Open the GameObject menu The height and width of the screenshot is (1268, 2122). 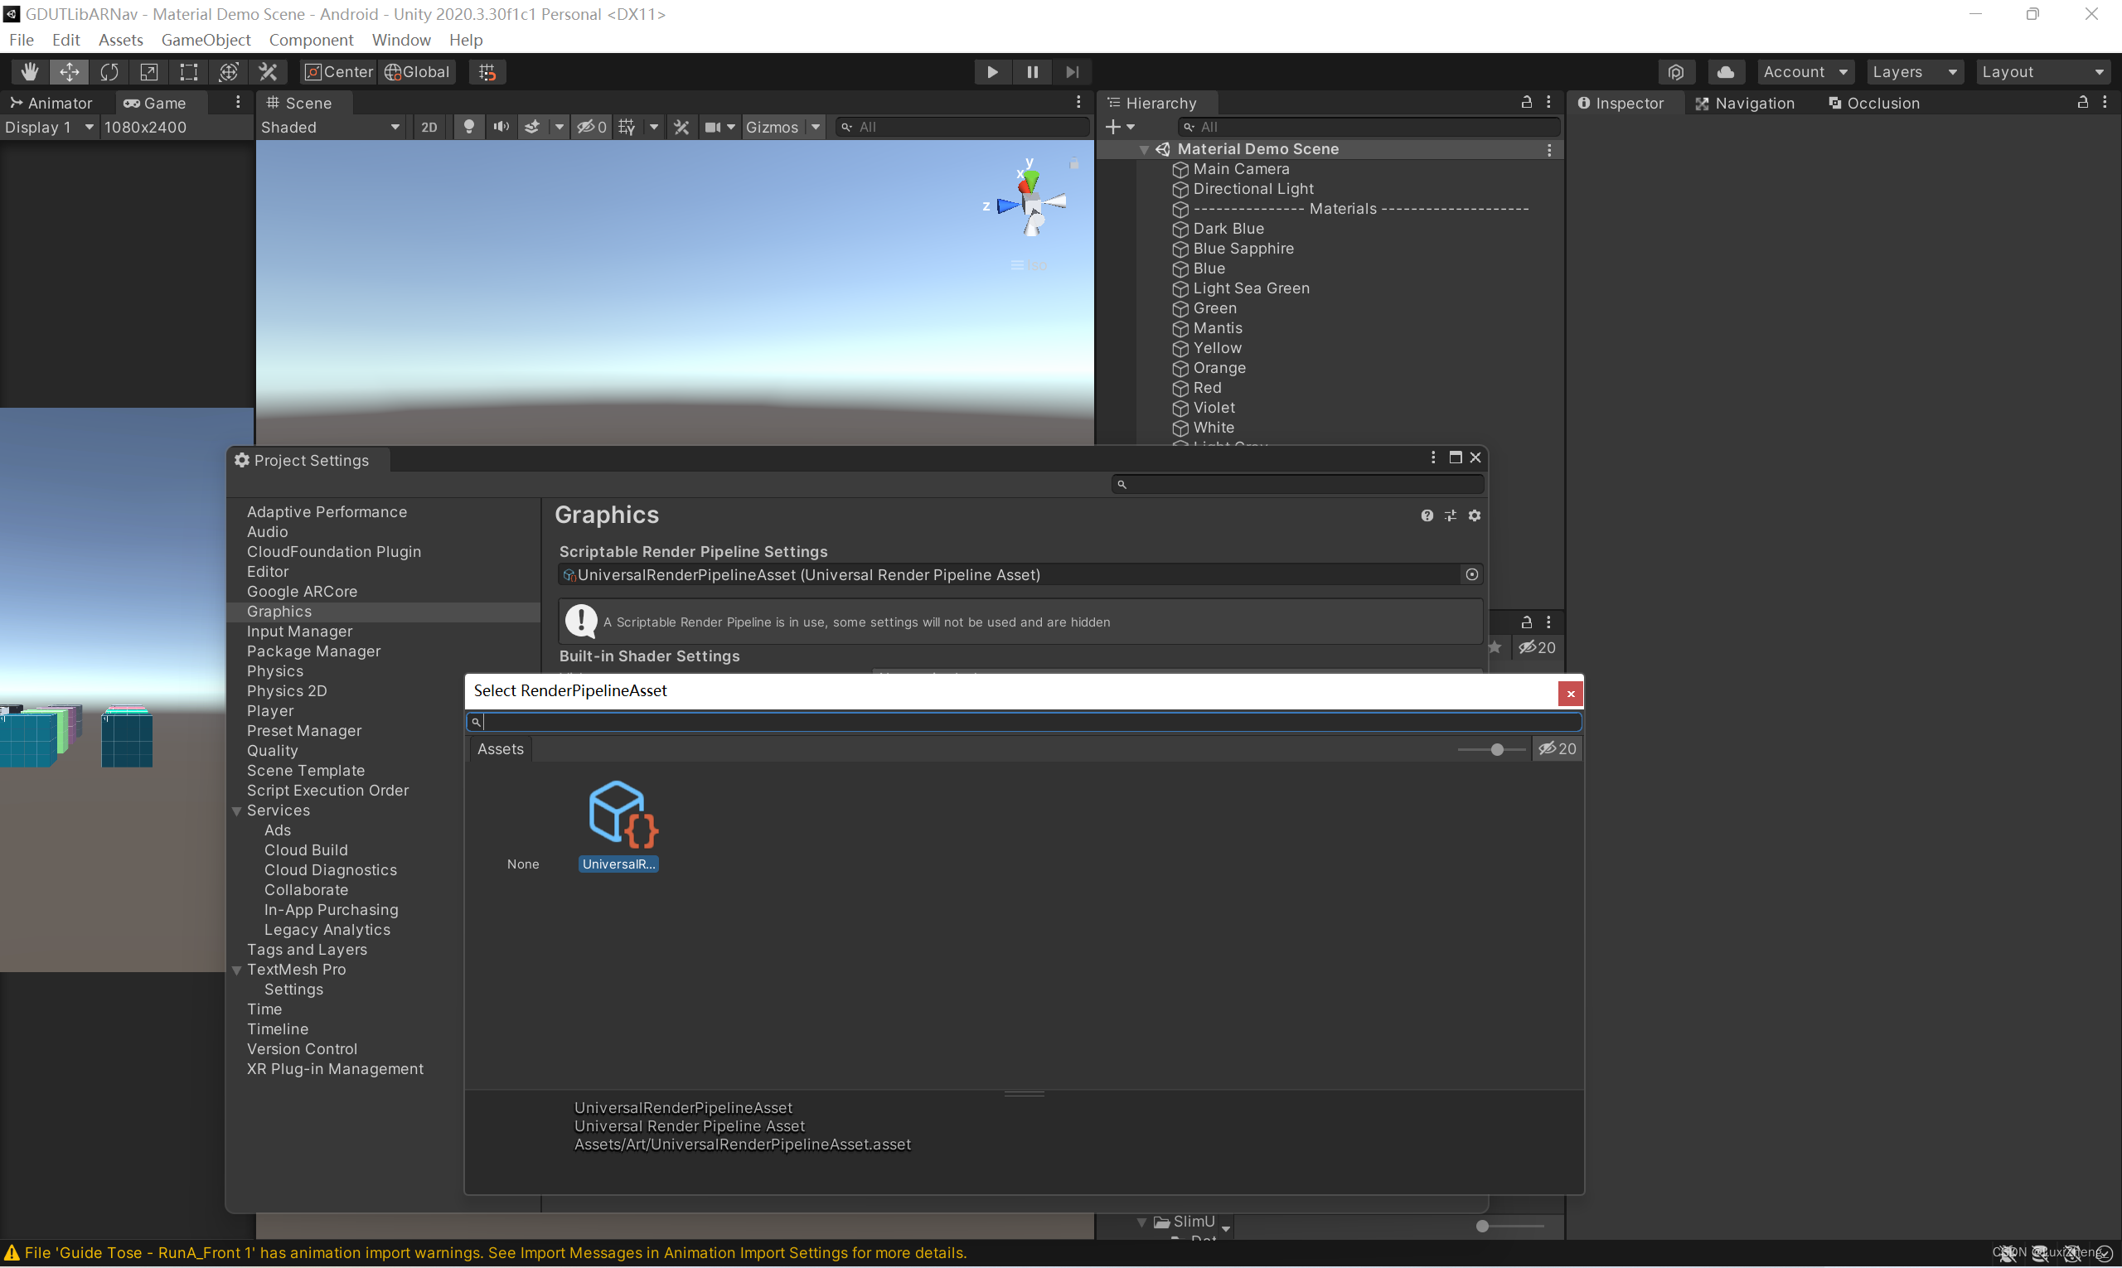click(x=206, y=39)
